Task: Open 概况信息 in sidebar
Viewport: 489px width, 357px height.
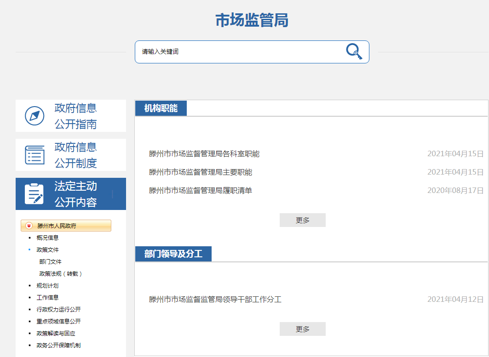Action: [47, 238]
